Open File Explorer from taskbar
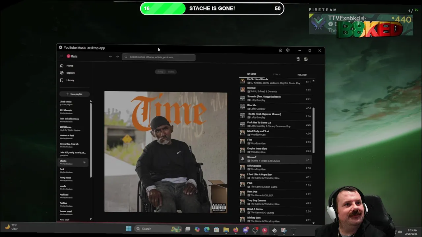The image size is (422, 237). point(226,229)
